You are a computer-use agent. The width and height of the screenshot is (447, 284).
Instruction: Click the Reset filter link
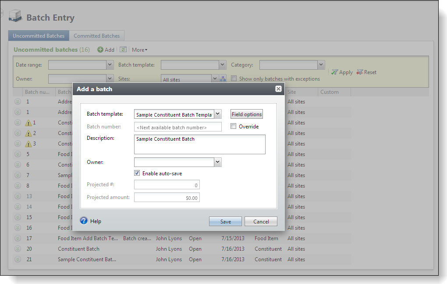[x=370, y=72]
